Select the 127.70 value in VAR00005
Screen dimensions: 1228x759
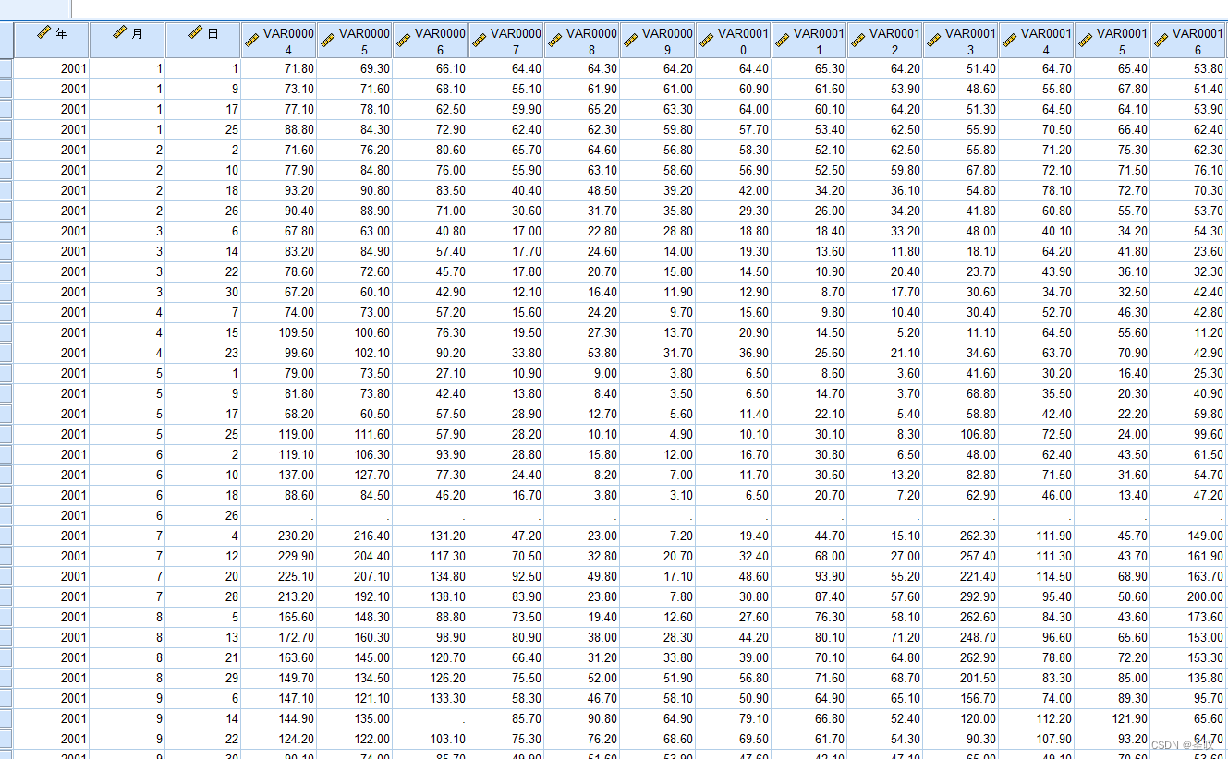(355, 475)
